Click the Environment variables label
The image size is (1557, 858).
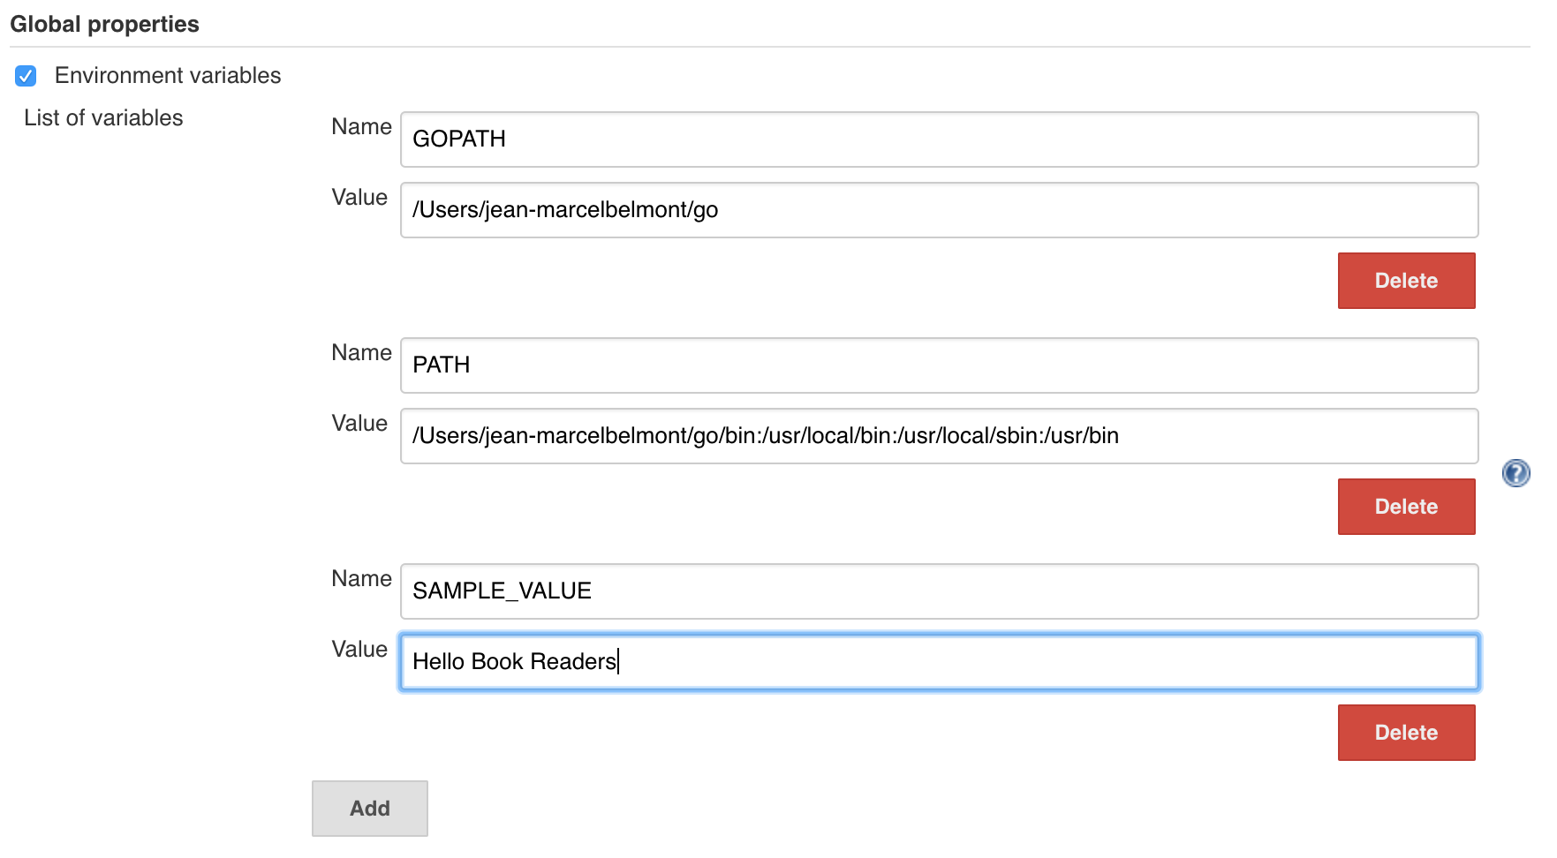pos(168,76)
